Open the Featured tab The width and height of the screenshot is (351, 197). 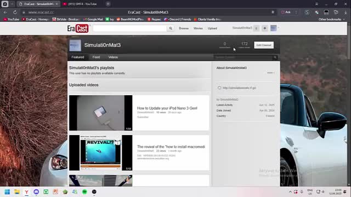tap(78, 57)
